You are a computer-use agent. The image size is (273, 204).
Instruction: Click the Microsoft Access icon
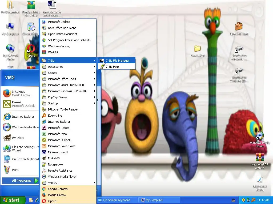click(44, 128)
